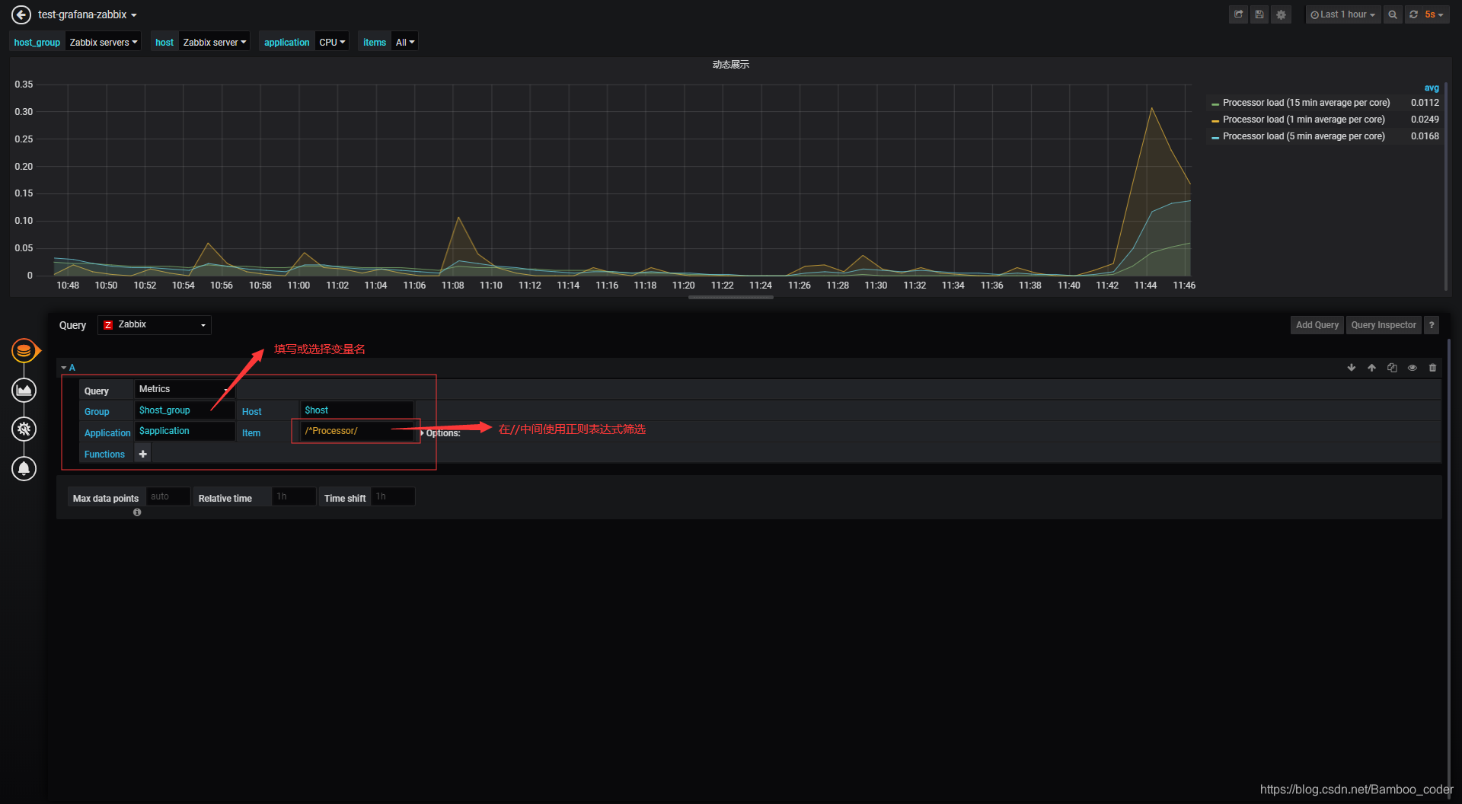Open the 5s refresh interval dropdown
This screenshot has width=1462, height=804.
click(x=1434, y=14)
